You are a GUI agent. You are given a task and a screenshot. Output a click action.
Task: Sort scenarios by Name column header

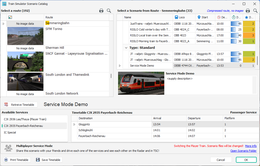pos(148,17)
